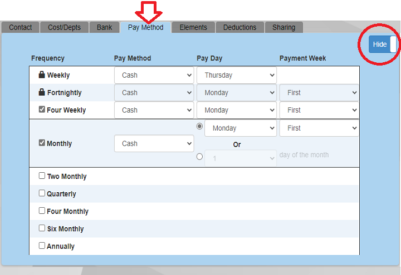The width and height of the screenshot is (401, 275).
Task: Select the weekday radio button for Monthly
Action: coord(200,127)
